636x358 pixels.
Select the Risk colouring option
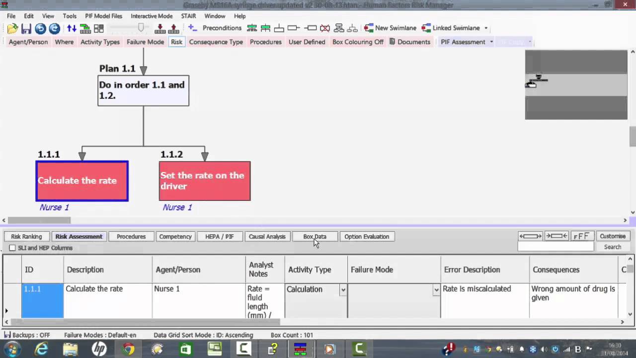coord(176,42)
